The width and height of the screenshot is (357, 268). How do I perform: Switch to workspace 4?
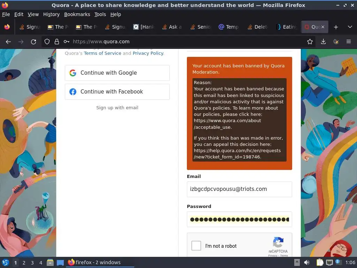[x=41, y=263]
